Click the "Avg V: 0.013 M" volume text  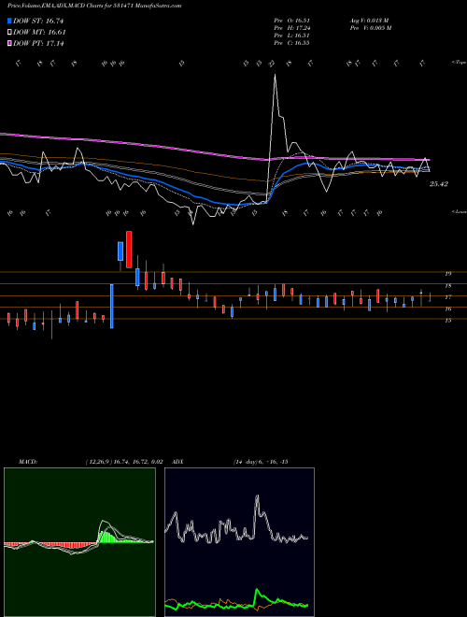370,21
